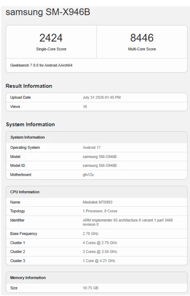Click the memory Size label
This screenshot has height=296, width=190.
14,288
